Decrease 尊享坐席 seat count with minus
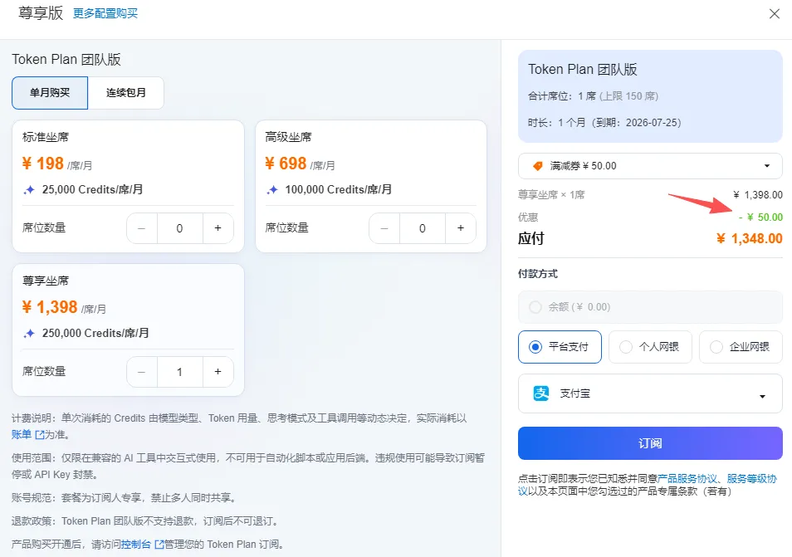 (142, 372)
